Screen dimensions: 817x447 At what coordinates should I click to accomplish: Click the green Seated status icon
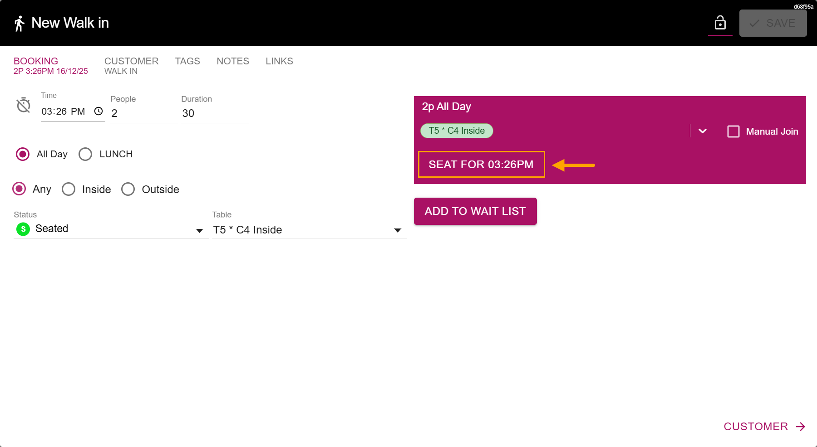[23, 229]
